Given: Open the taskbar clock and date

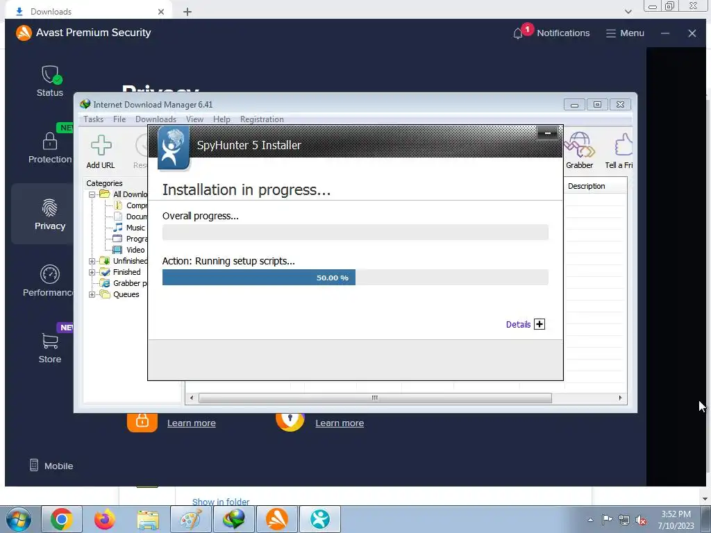Looking at the screenshot, I should pos(676,520).
